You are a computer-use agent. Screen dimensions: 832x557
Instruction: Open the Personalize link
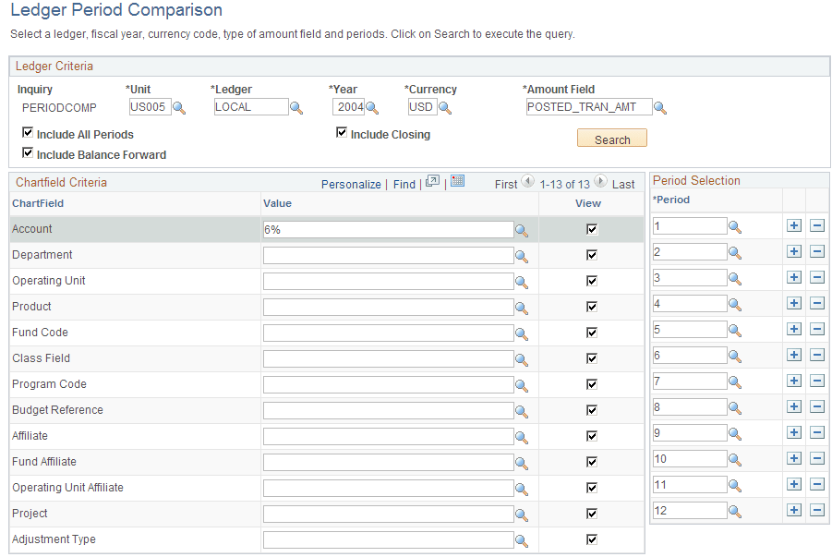[351, 185]
